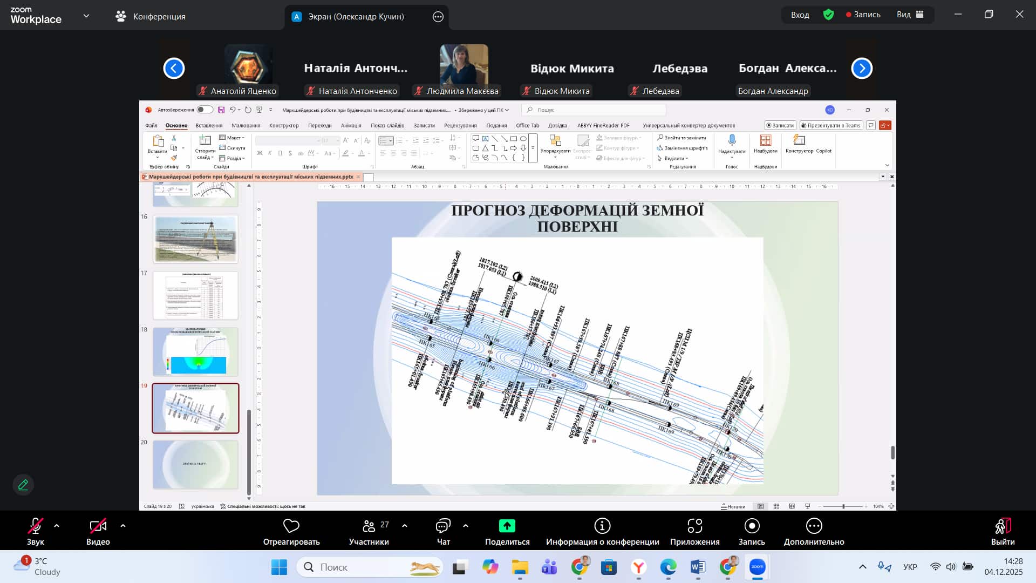Open Microsoft Word from the taskbar
Viewport: 1036px width, 583px height.
(x=698, y=567)
